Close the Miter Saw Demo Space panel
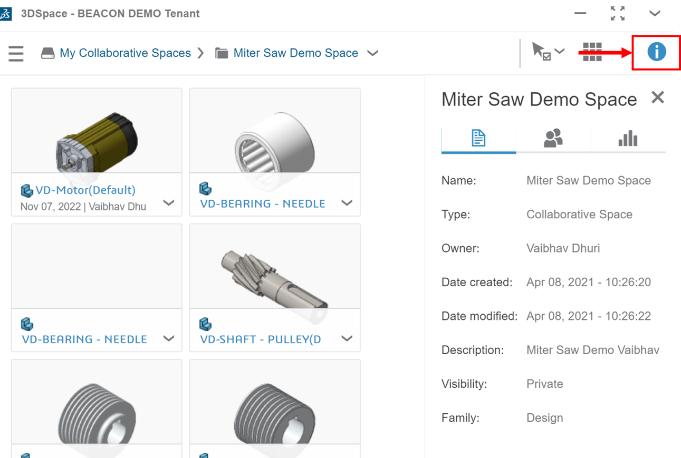 pyautogui.click(x=657, y=98)
